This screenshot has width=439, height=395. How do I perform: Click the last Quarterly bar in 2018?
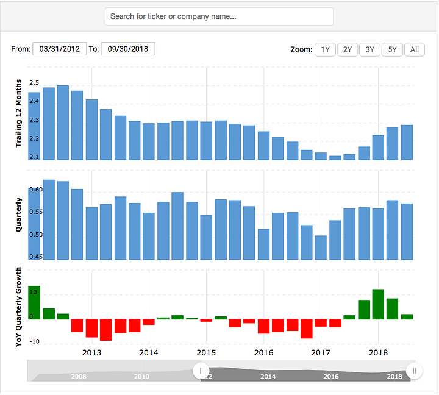pos(407,232)
